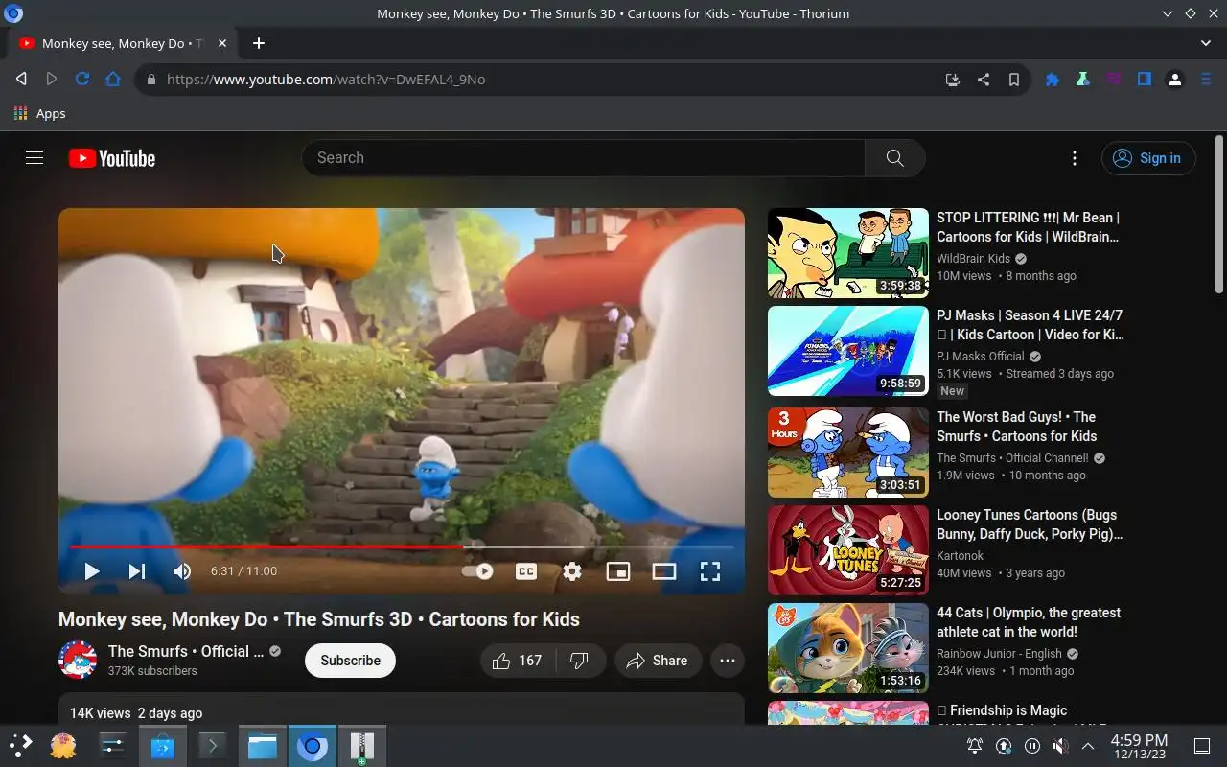Reload the current page
Viewport: 1227px width, 767px height.
click(82, 80)
